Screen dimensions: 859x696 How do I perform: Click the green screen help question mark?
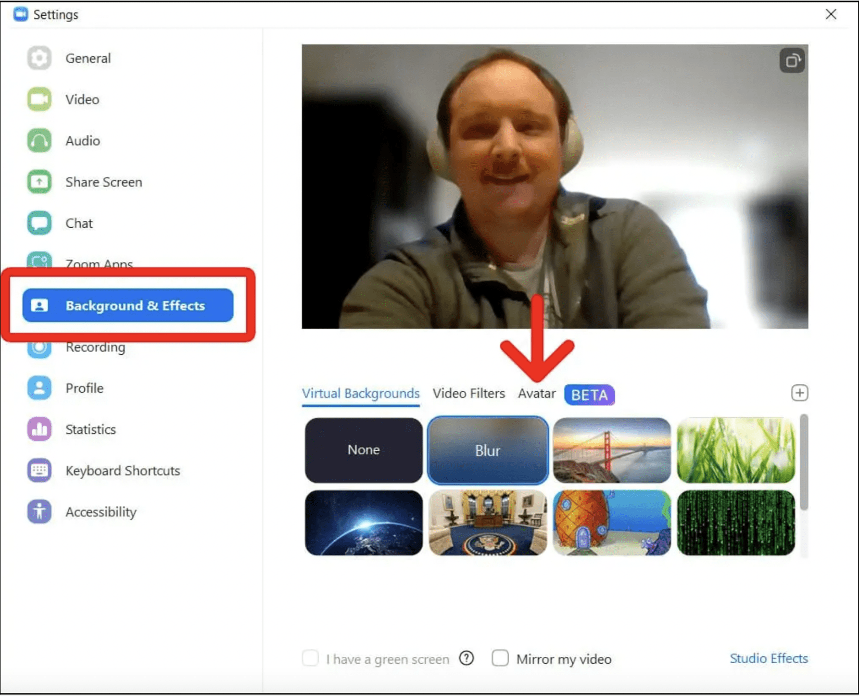[466, 658]
